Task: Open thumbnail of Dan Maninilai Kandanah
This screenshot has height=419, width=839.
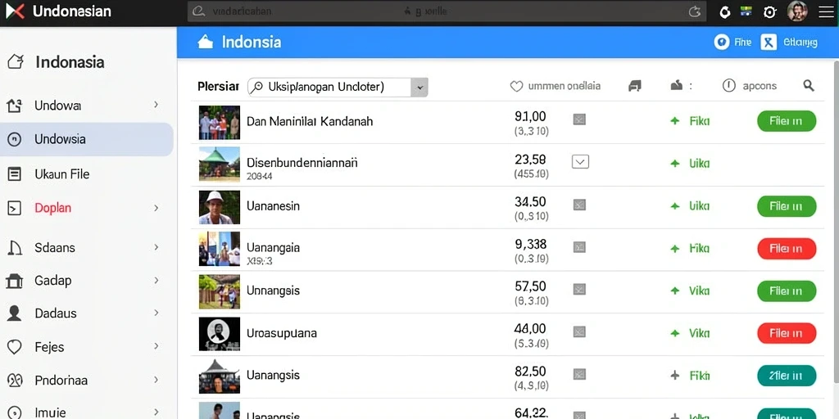Action: point(220,123)
